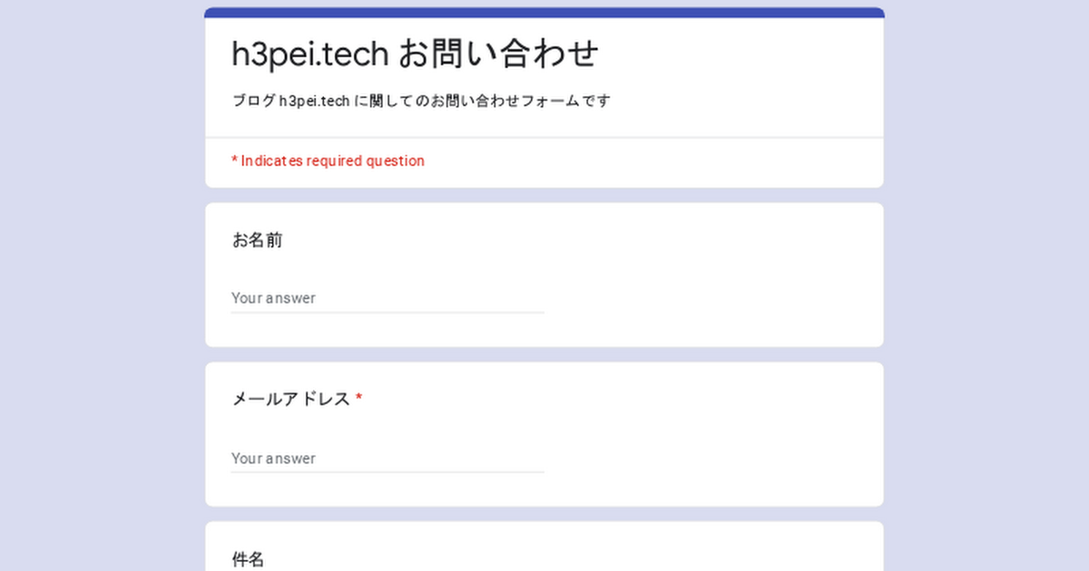This screenshot has height=571, width=1089.
Task: Click the description text starting with ブログ
Action: [x=421, y=101]
